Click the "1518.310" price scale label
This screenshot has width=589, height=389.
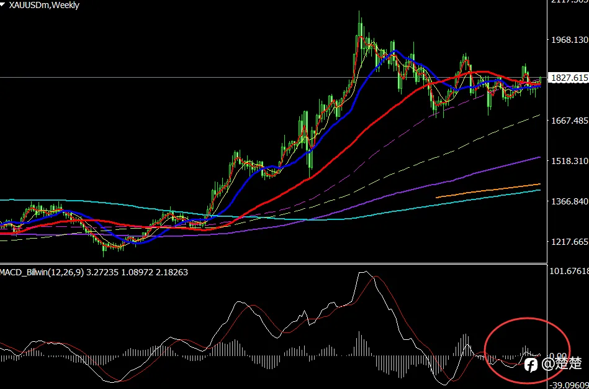coord(570,161)
